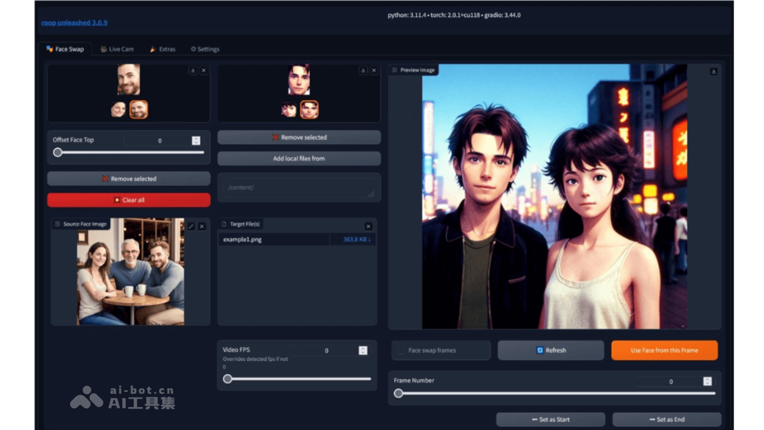Viewport: 764px width, 430px height.
Task: Click Use Face from this Frame
Action: (664, 350)
